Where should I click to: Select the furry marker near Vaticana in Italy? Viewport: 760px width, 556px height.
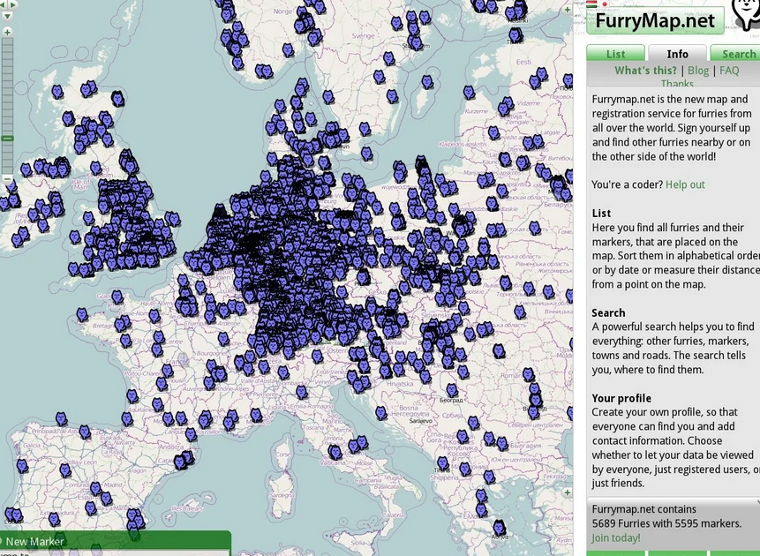tap(335, 452)
